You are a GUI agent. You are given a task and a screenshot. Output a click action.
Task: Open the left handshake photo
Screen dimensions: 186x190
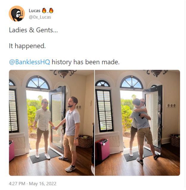point(52,123)
